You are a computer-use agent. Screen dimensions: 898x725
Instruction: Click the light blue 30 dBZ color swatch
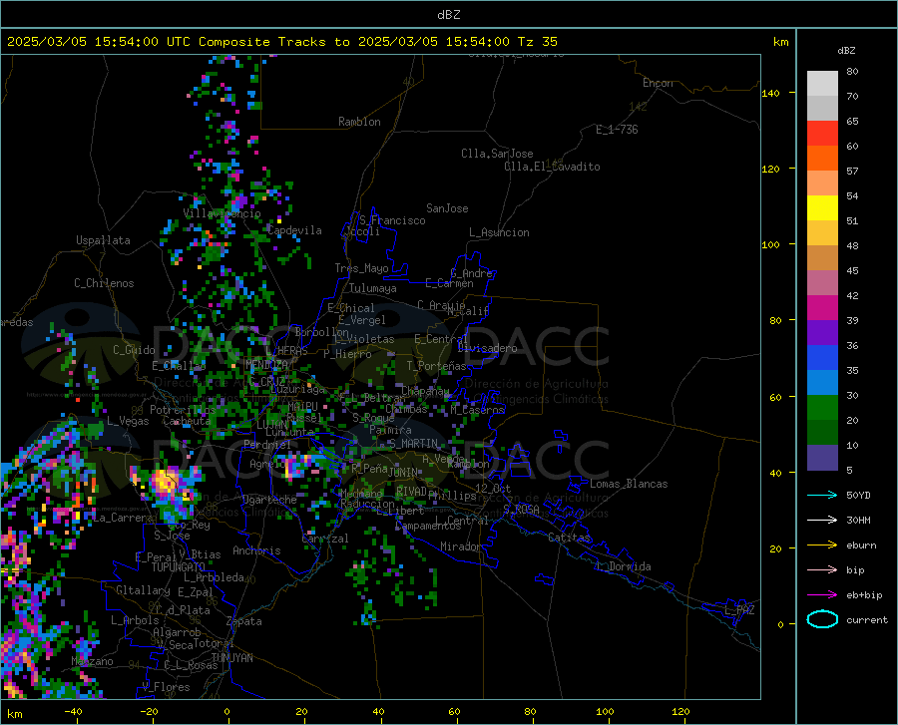(x=822, y=383)
